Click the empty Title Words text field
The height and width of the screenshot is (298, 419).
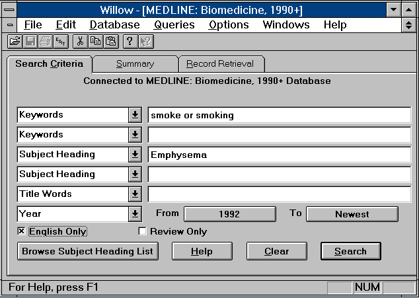pos(280,194)
